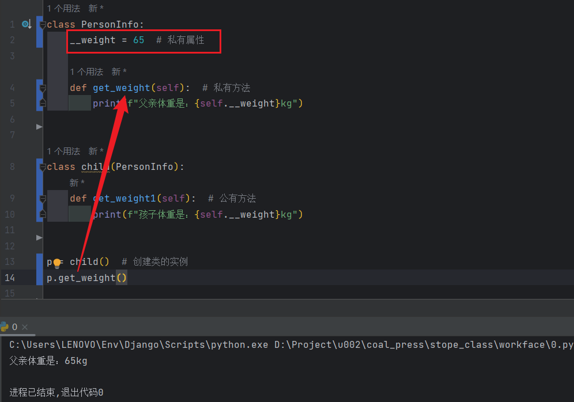Screen dimensions: 574x402
Task: Collapse the get_weight1 method at line 9
Action: pyautogui.click(x=43, y=199)
